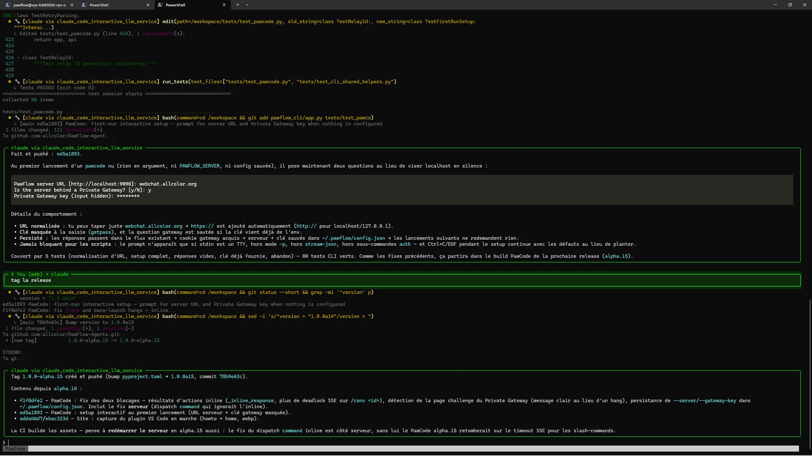The image size is (812, 456).
Task: Click wrench icon on the sed -i line
Action: tap(17, 316)
